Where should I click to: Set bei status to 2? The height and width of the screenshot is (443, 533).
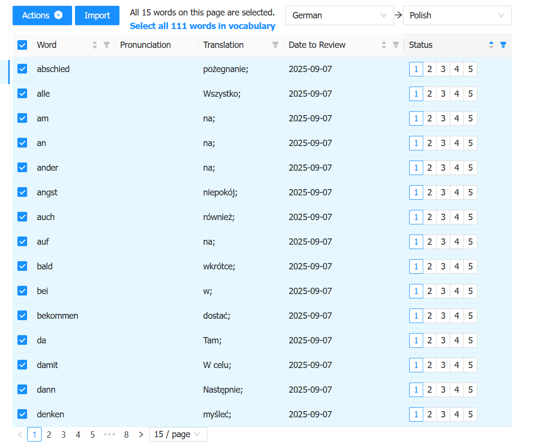pyautogui.click(x=429, y=291)
